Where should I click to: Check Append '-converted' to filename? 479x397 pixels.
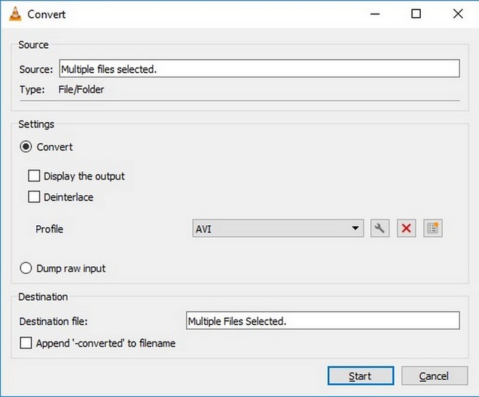(x=26, y=343)
